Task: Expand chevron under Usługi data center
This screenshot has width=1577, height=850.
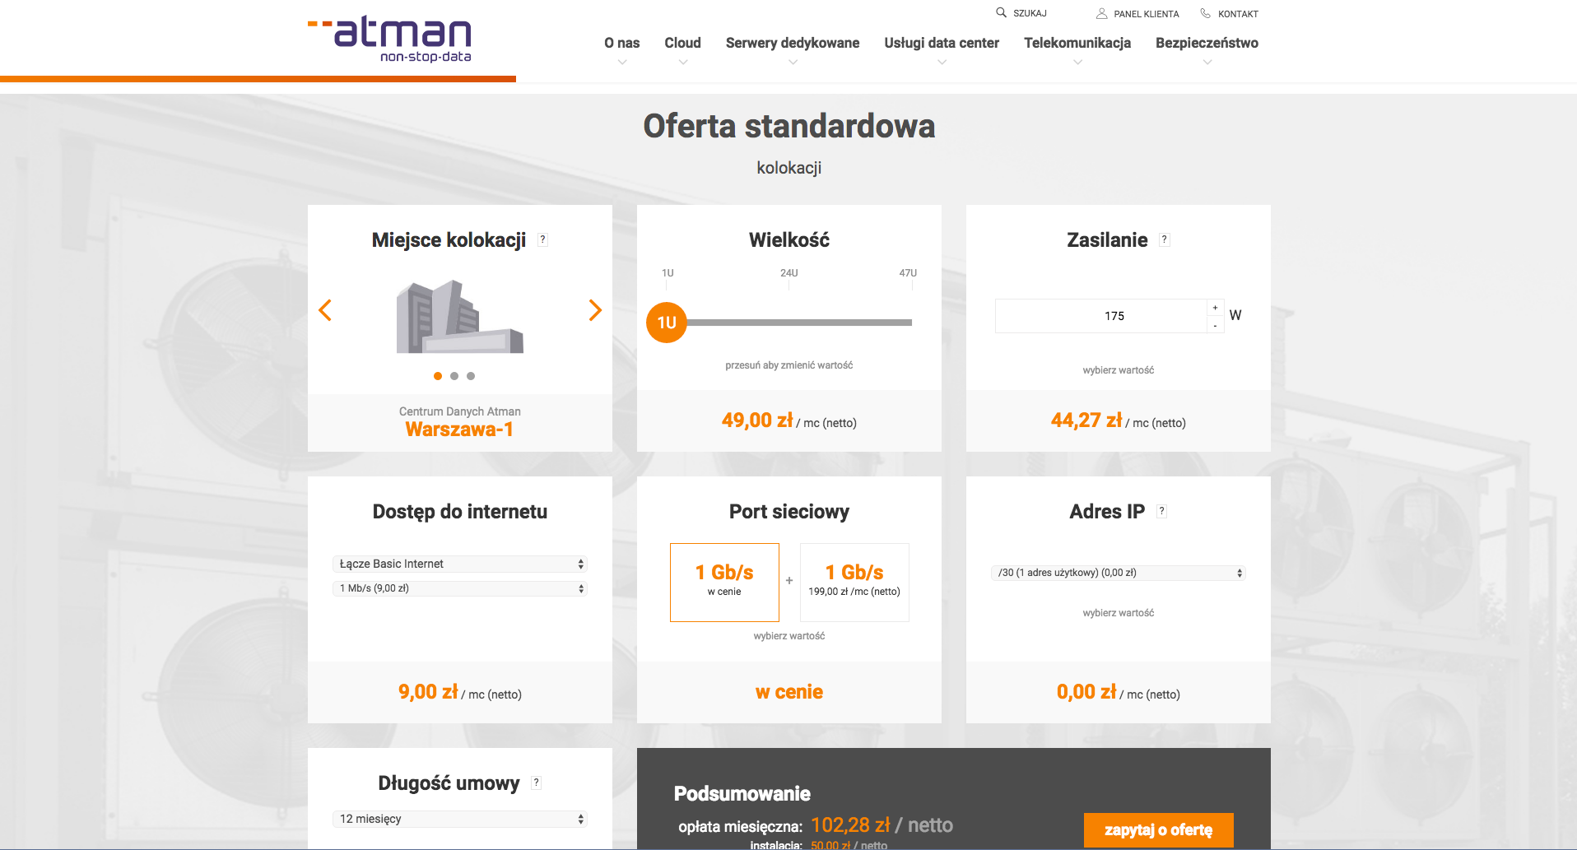Action: coord(942,63)
